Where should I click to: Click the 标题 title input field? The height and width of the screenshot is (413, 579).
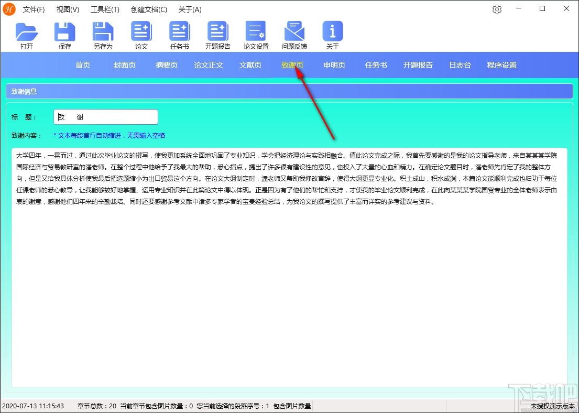point(105,116)
